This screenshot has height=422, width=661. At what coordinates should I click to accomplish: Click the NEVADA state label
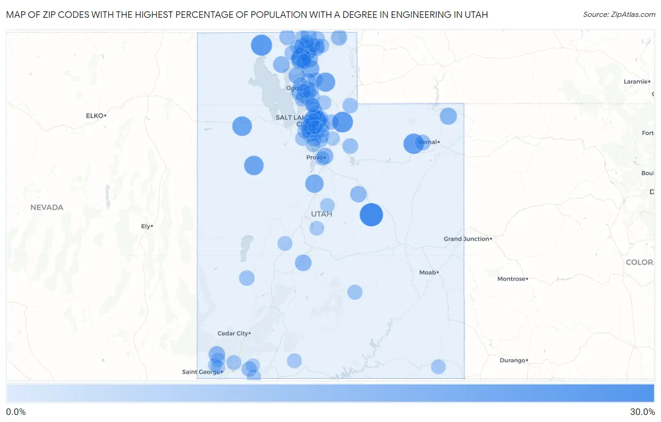pyautogui.click(x=47, y=207)
